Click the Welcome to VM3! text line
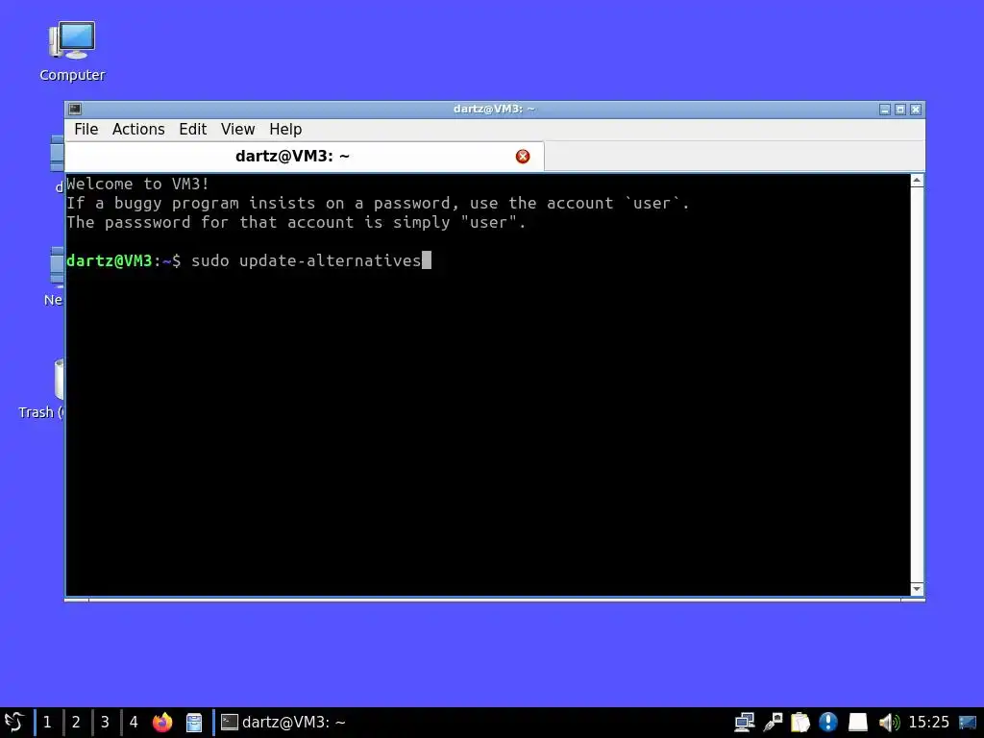The width and height of the screenshot is (984, 738). (137, 184)
